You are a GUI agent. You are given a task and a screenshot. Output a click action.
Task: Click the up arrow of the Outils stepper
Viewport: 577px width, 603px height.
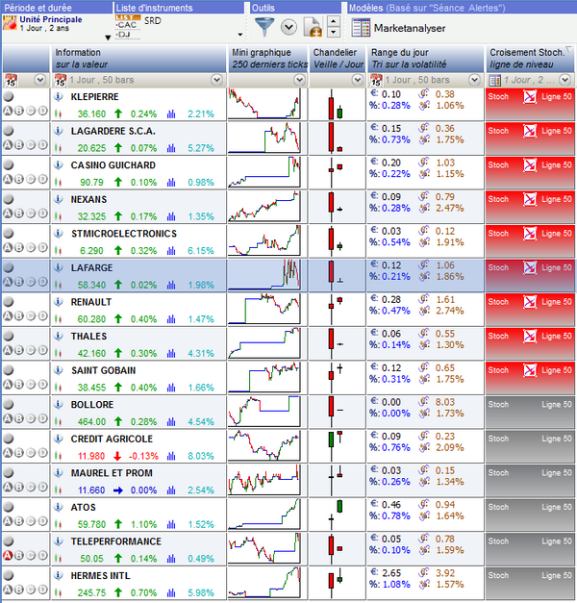(x=334, y=21)
